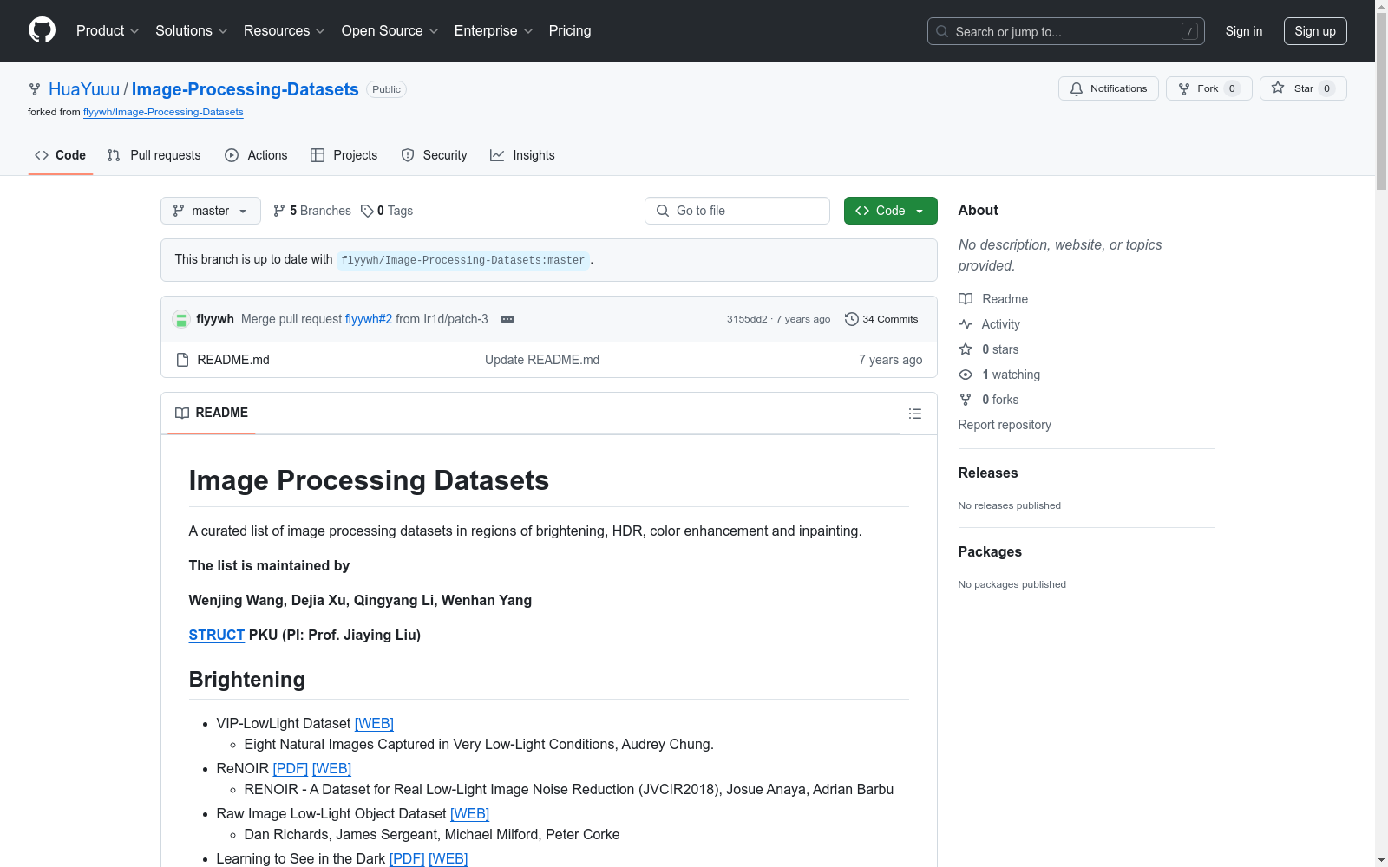Click the Notifications button

(x=1109, y=88)
